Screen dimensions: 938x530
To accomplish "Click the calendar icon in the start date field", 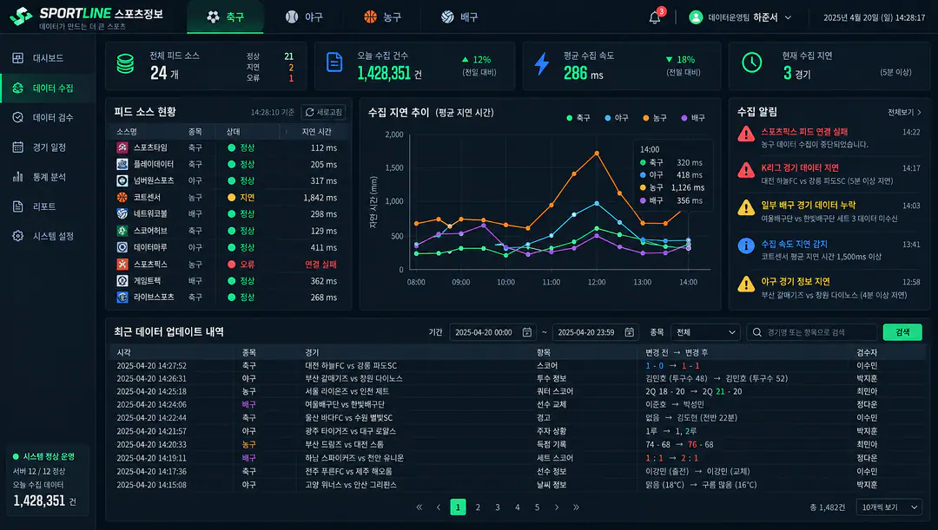I will (527, 332).
